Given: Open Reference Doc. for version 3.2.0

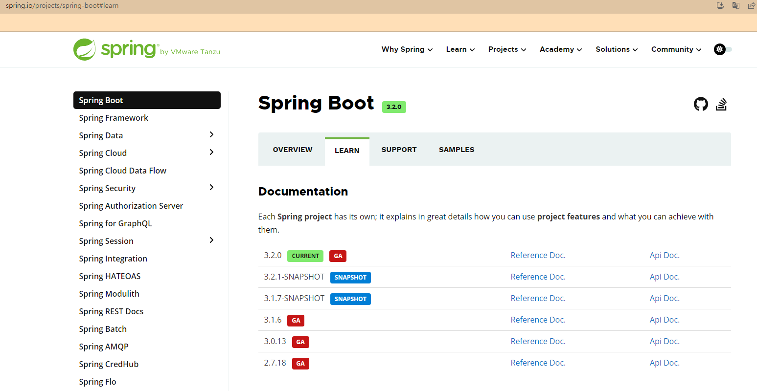Looking at the screenshot, I should tap(538, 255).
